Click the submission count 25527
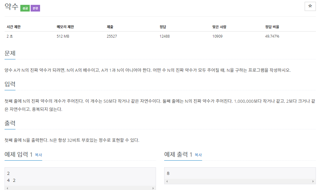Image resolution: width=325 pixels, height=190 pixels. [x=112, y=36]
